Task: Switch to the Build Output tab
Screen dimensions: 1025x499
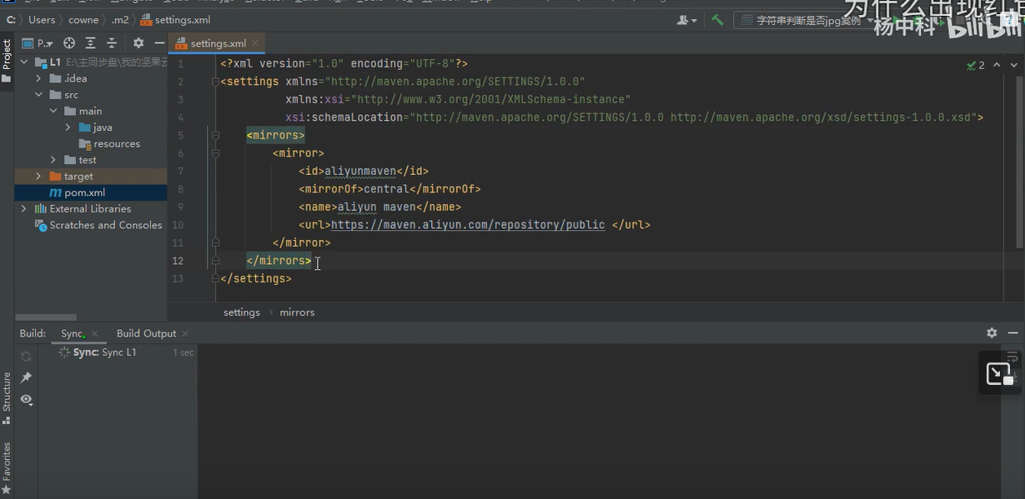Action: pos(146,333)
